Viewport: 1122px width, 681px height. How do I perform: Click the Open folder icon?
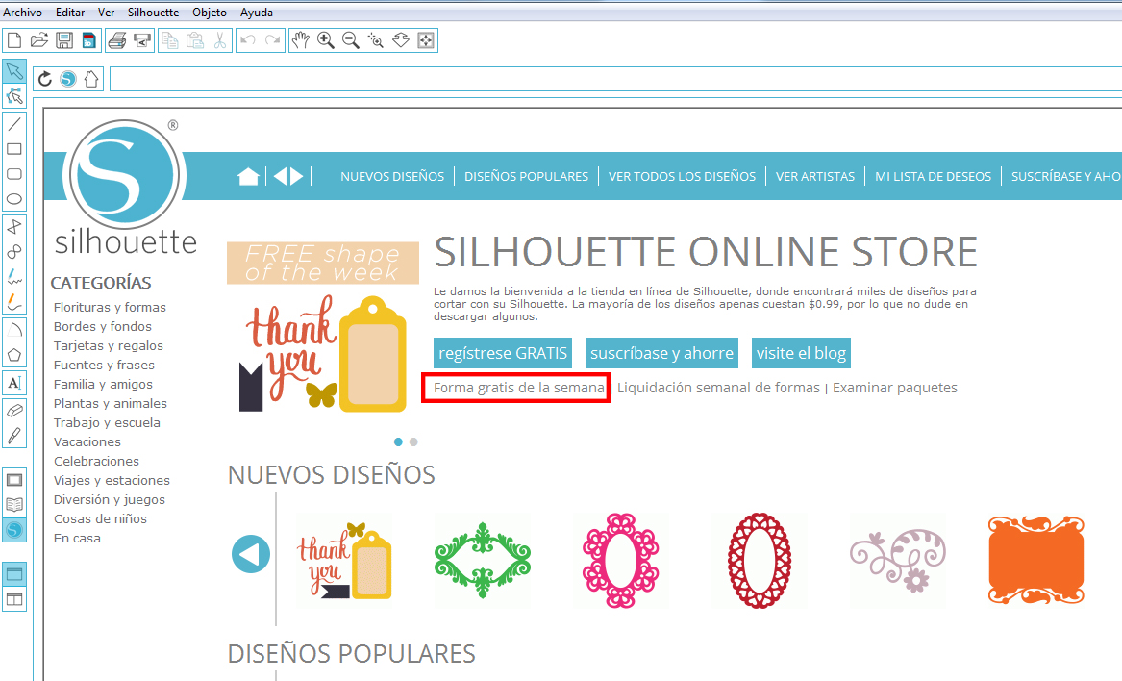pyautogui.click(x=39, y=40)
